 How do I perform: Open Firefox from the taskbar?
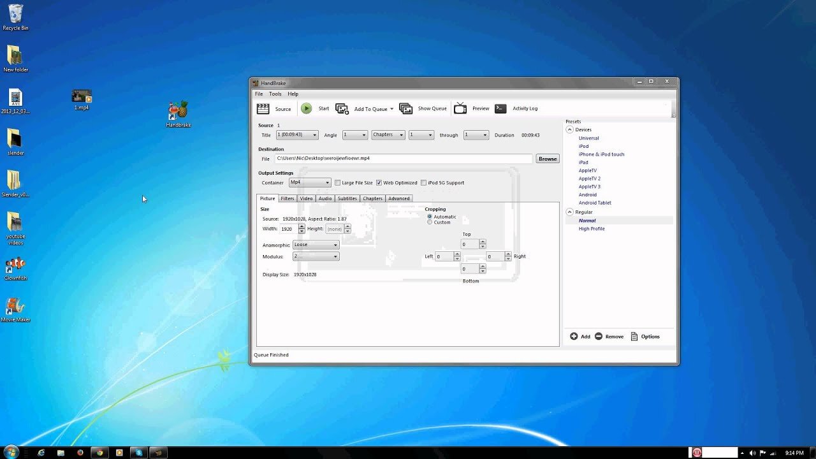click(x=80, y=453)
